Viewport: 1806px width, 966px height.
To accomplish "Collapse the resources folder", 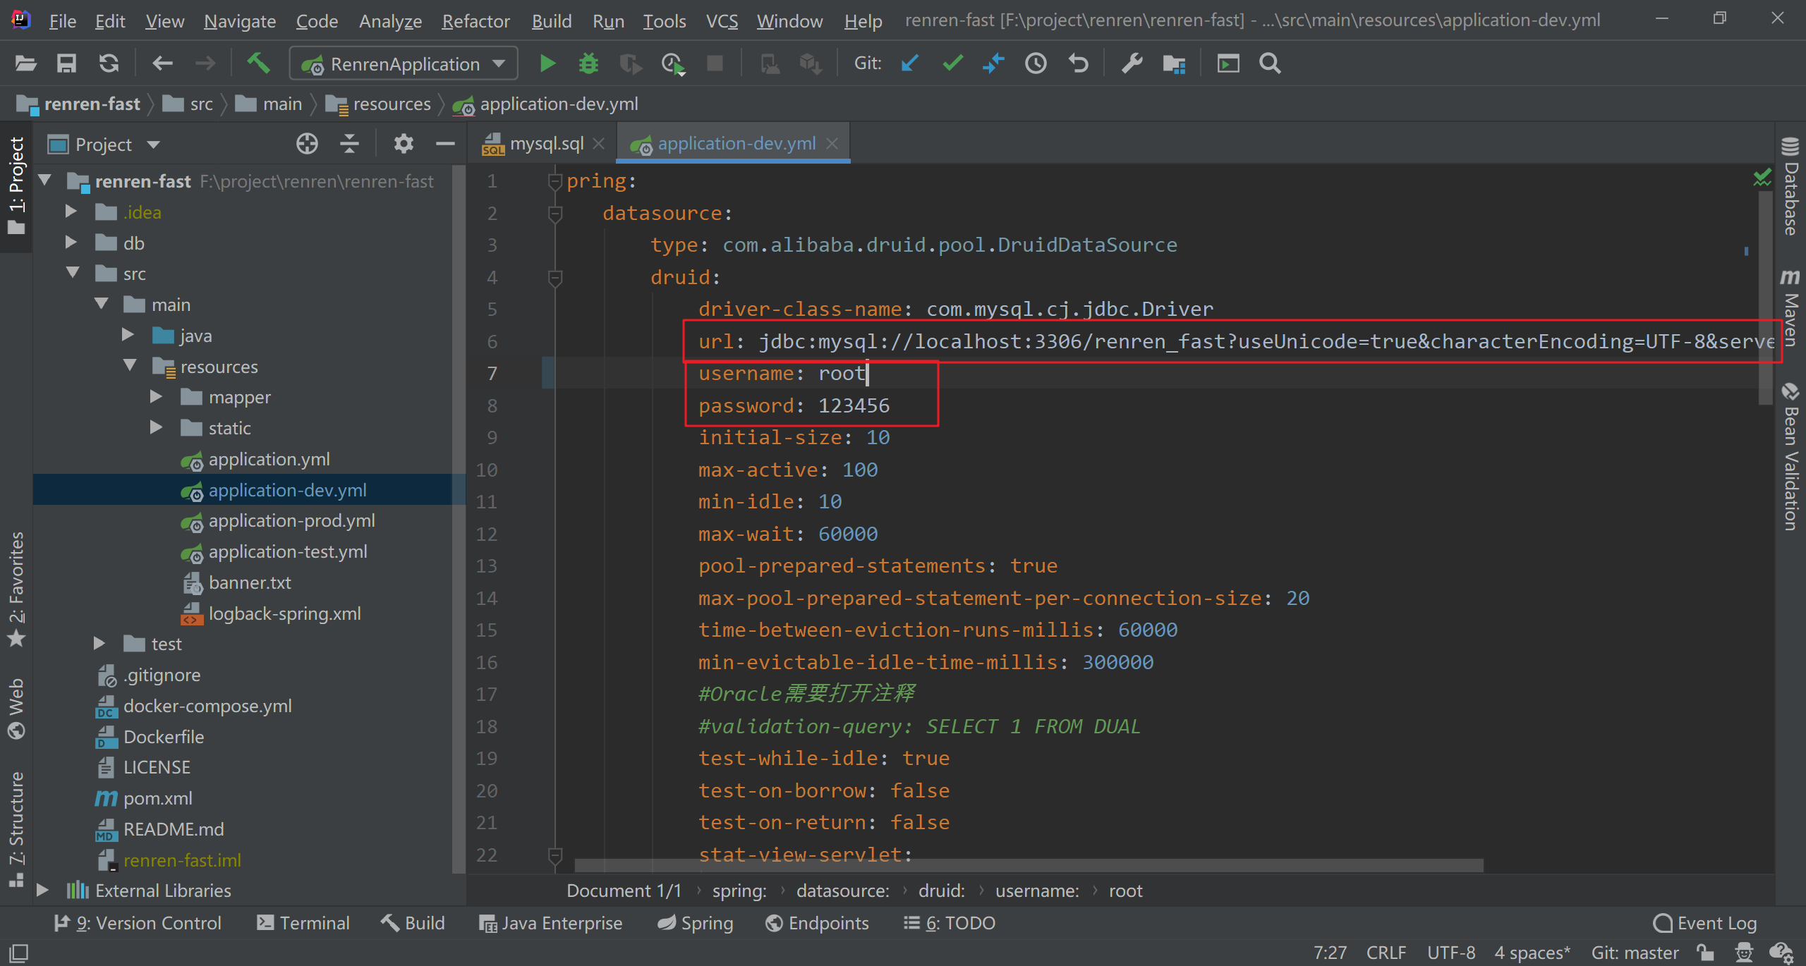I will pos(130,365).
